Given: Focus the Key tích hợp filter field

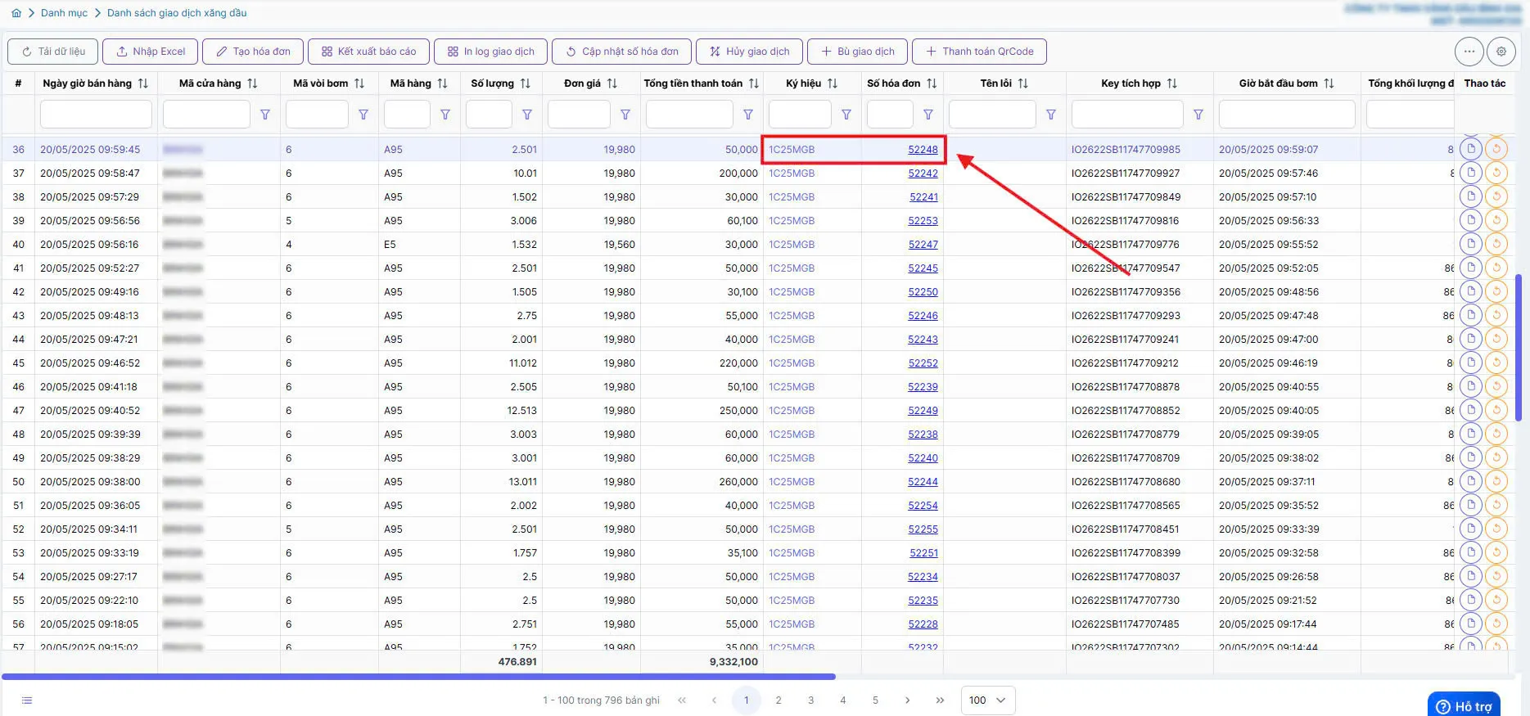Looking at the screenshot, I should click(x=1126, y=115).
